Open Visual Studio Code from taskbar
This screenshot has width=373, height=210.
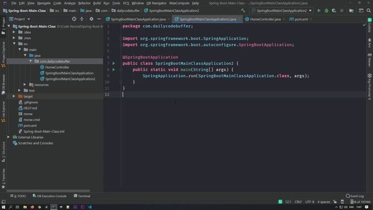tap(90, 207)
